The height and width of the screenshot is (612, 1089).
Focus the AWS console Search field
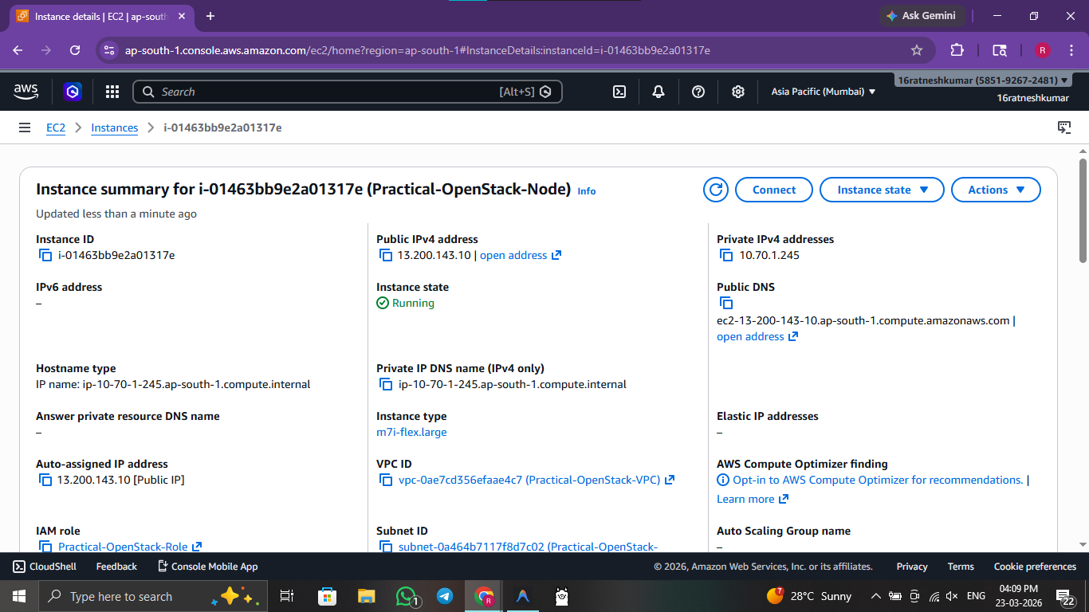[348, 92]
